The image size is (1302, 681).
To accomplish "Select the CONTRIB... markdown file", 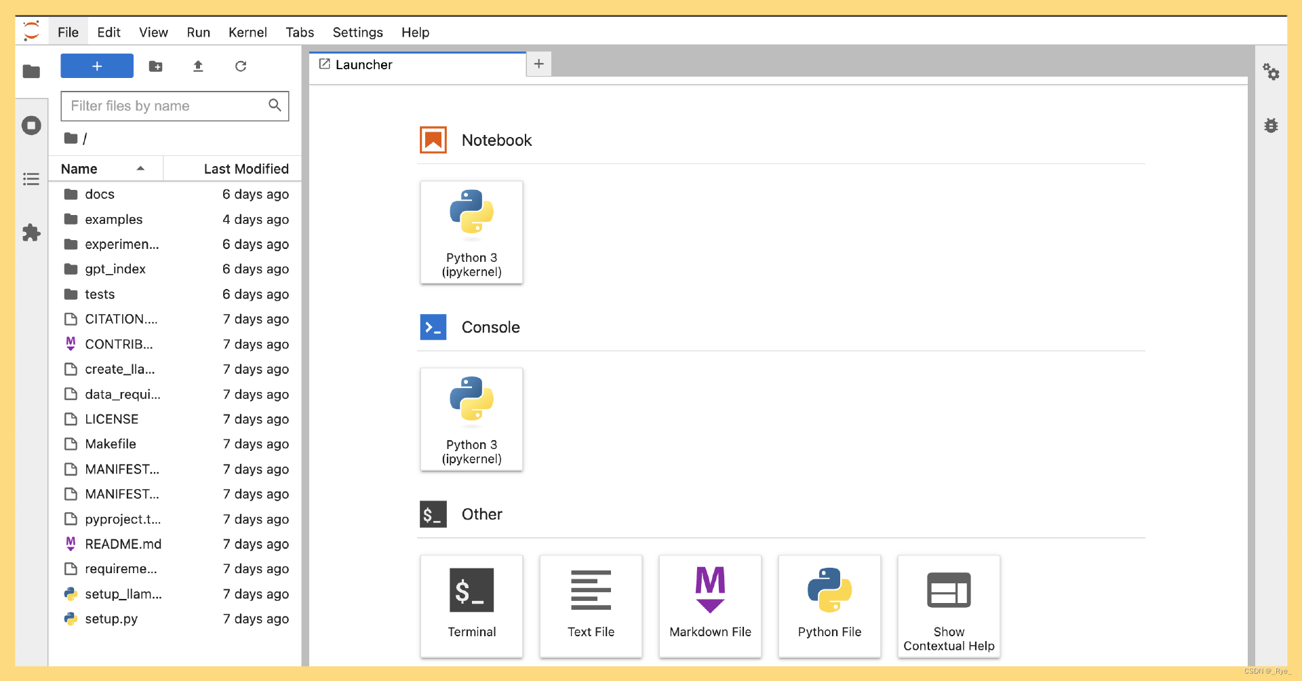I will [175, 345].
